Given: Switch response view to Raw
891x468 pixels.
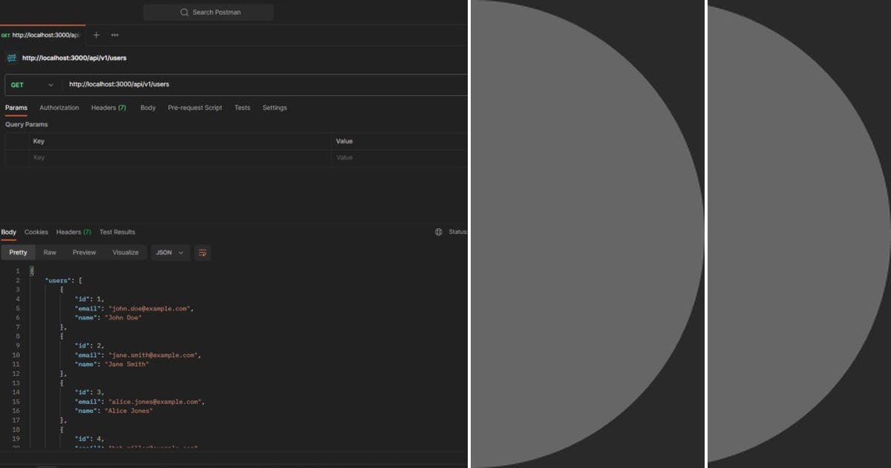Looking at the screenshot, I should pos(49,253).
